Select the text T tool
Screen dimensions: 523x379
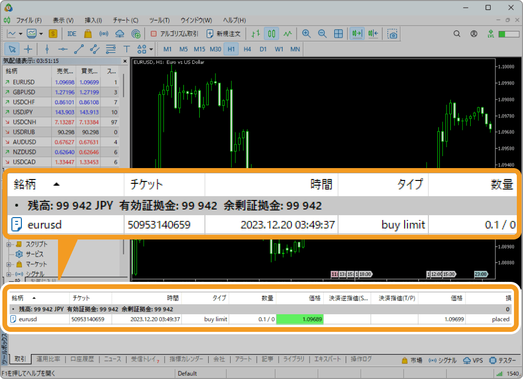coord(127,50)
